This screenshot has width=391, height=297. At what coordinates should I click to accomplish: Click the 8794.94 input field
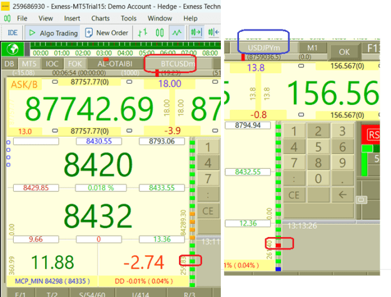(248, 125)
